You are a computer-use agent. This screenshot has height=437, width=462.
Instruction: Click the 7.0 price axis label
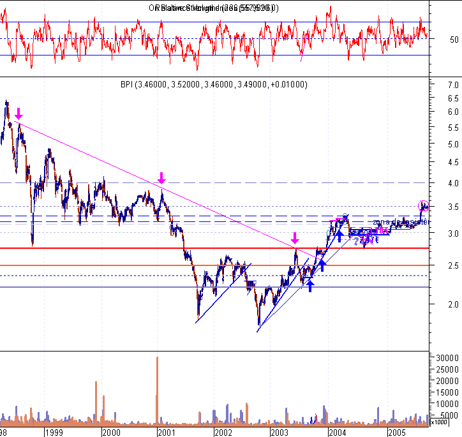point(453,85)
